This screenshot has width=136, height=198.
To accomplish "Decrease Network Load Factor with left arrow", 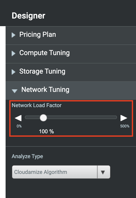I will click(18, 118).
